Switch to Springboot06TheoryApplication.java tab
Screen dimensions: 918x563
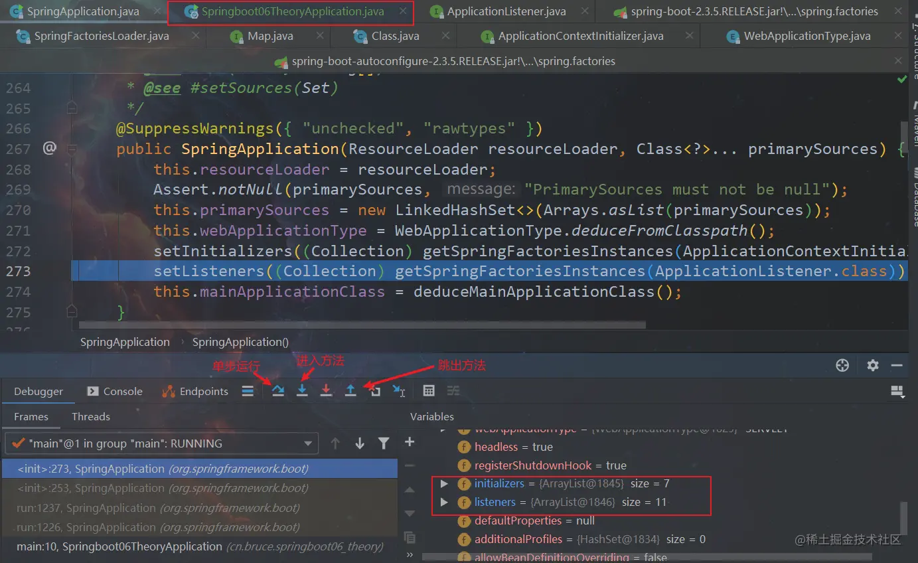[x=293, y=11]
